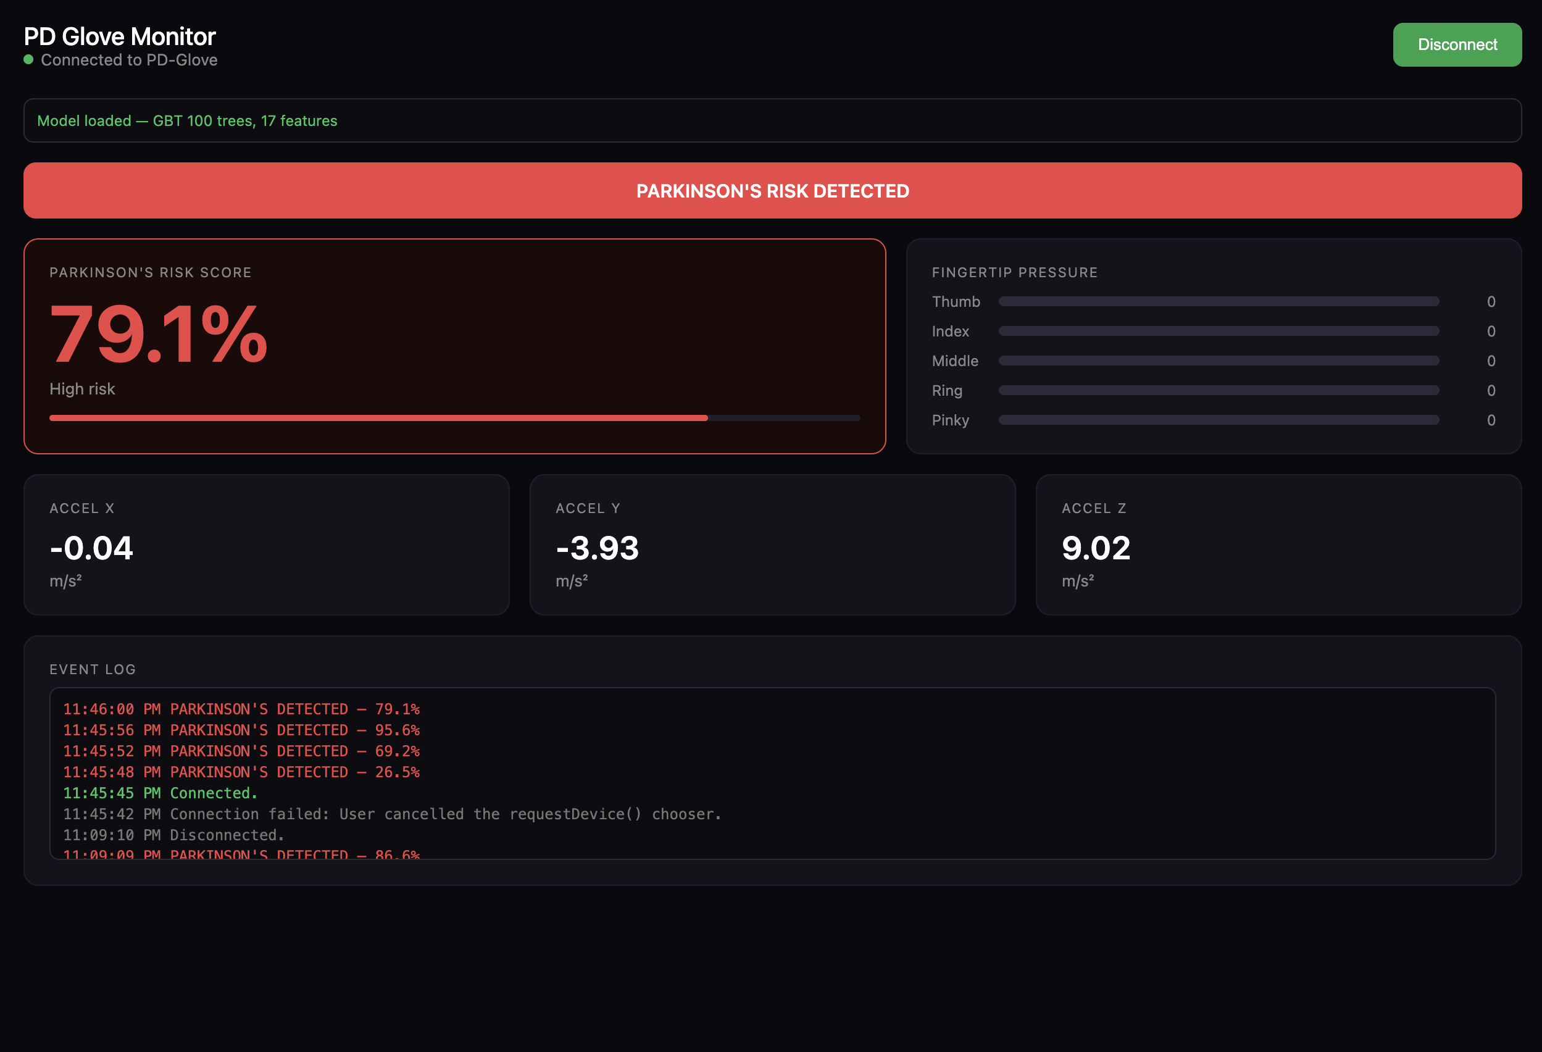Click the Index finger pressure bar
1542x1052 pixels.
click(x=1218, y=331)
